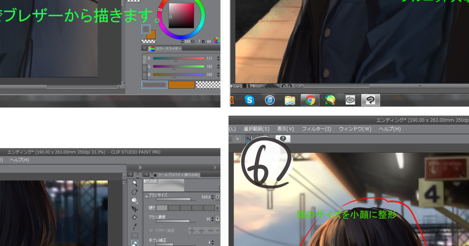Open the color slider panel menu icon
This screenshot has height=246, width=469.
(x=144, y=48)
